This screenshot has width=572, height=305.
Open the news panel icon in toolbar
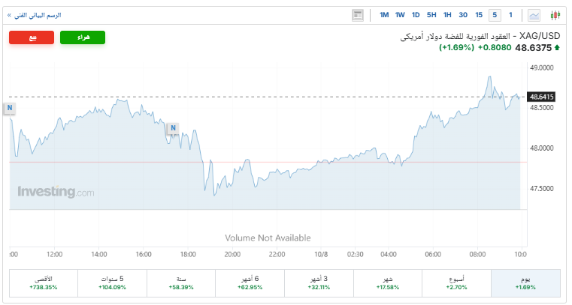point(358,15)
